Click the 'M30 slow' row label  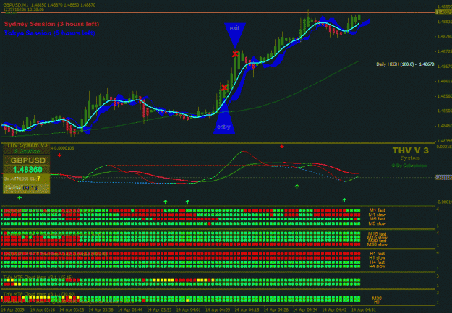pyautogui.click(x=377, y=244)
